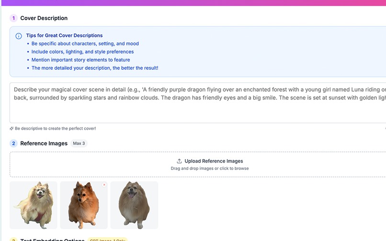The image size is (386, 241).
Task: Select the brown fluffy Pomeranian thumbnail
Action: 134,205
